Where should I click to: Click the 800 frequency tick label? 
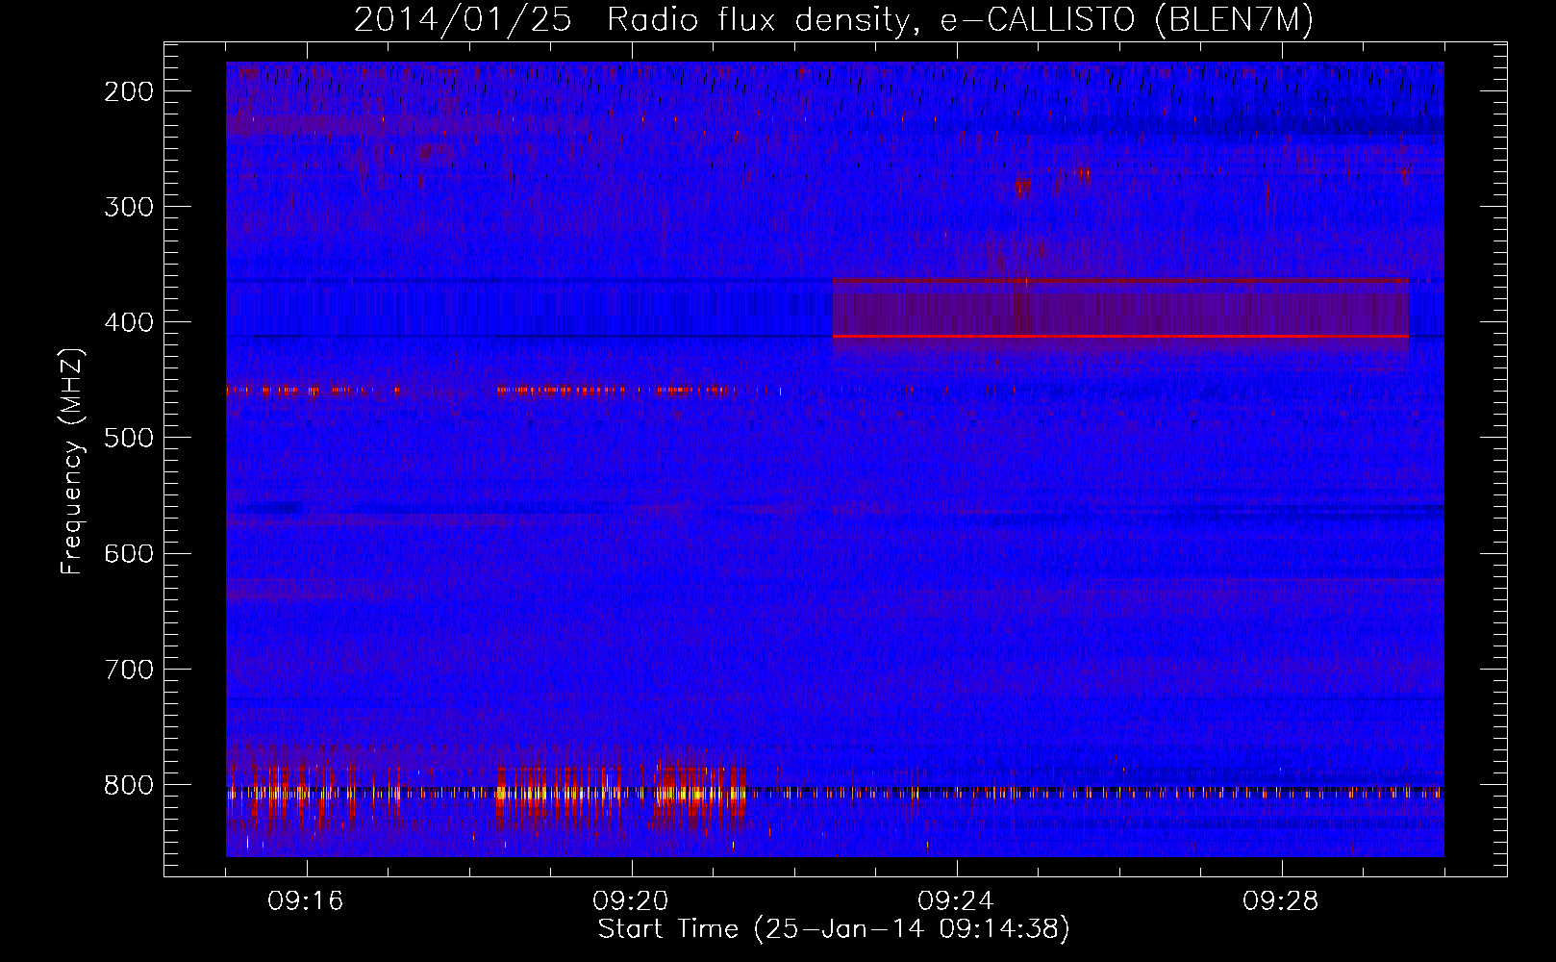[x=129, y=785]
